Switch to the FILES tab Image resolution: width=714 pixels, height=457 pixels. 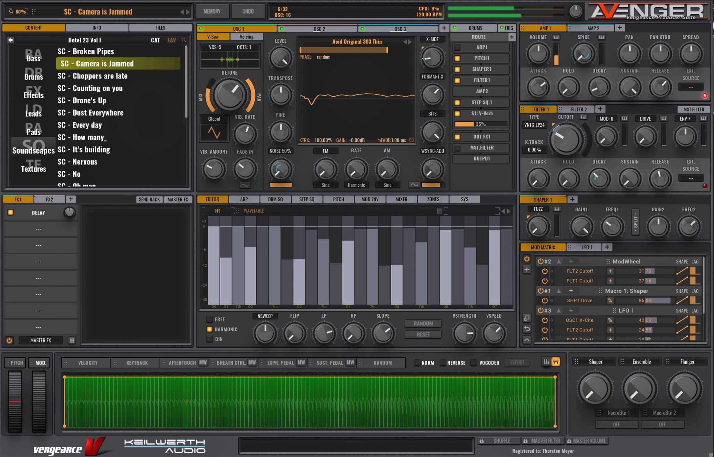(x=160, y=28)
